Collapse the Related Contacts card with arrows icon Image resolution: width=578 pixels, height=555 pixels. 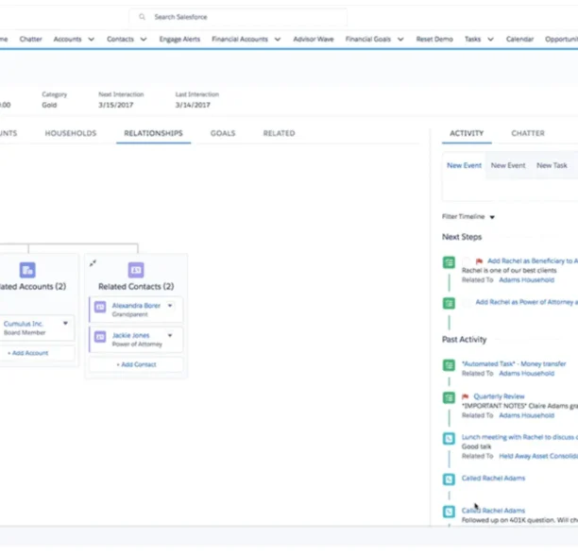93,263
